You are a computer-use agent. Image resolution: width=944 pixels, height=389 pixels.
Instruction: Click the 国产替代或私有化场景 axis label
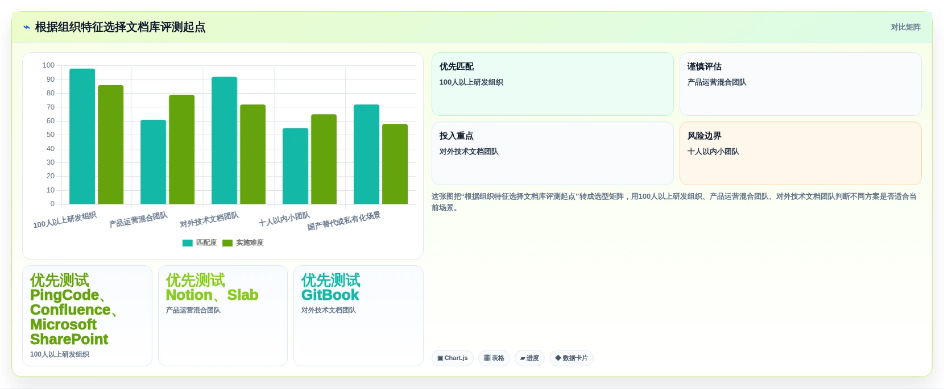point(344,221)
